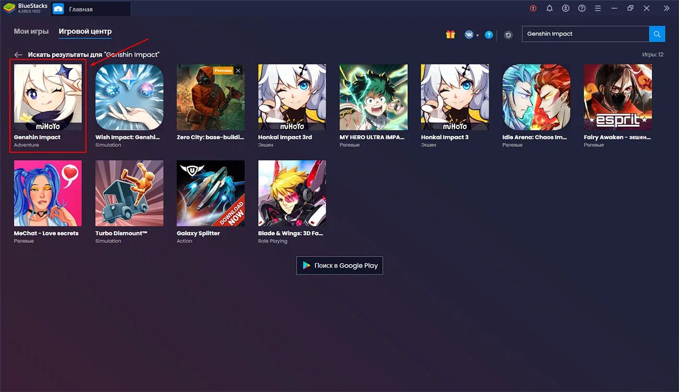The height and width of the screenshot is (392, 679).
Task: Click the Genshin Impact title text
Action: (x=37, y=137)
